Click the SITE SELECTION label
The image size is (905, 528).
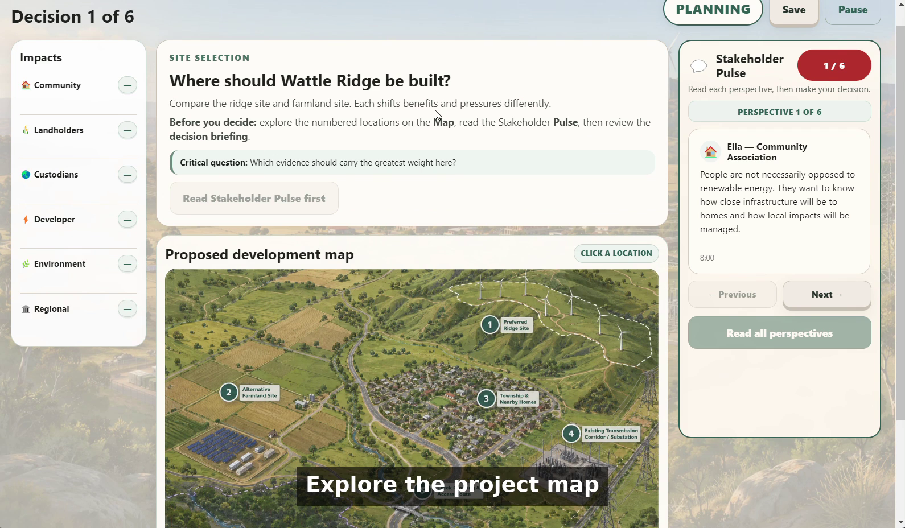coord(209,58)
